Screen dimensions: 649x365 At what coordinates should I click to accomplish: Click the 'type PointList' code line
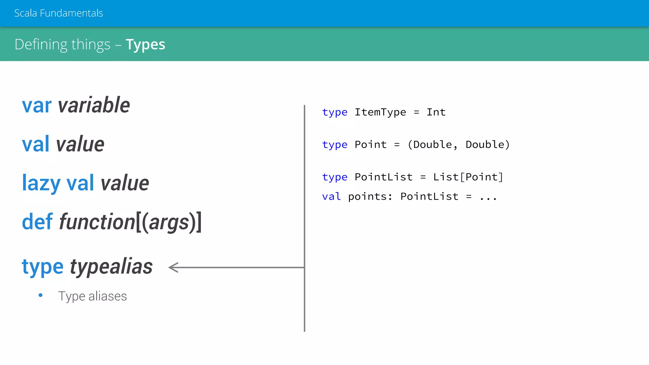pyautogui.click(x=413, y=177)
